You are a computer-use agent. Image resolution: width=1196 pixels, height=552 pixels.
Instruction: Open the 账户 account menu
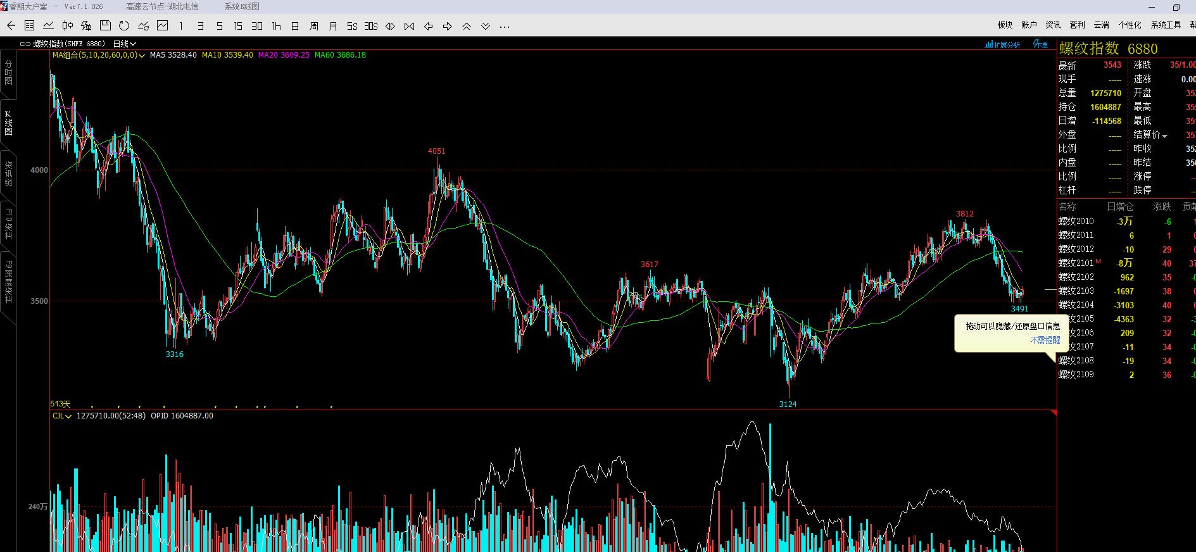pos(1029,25)
